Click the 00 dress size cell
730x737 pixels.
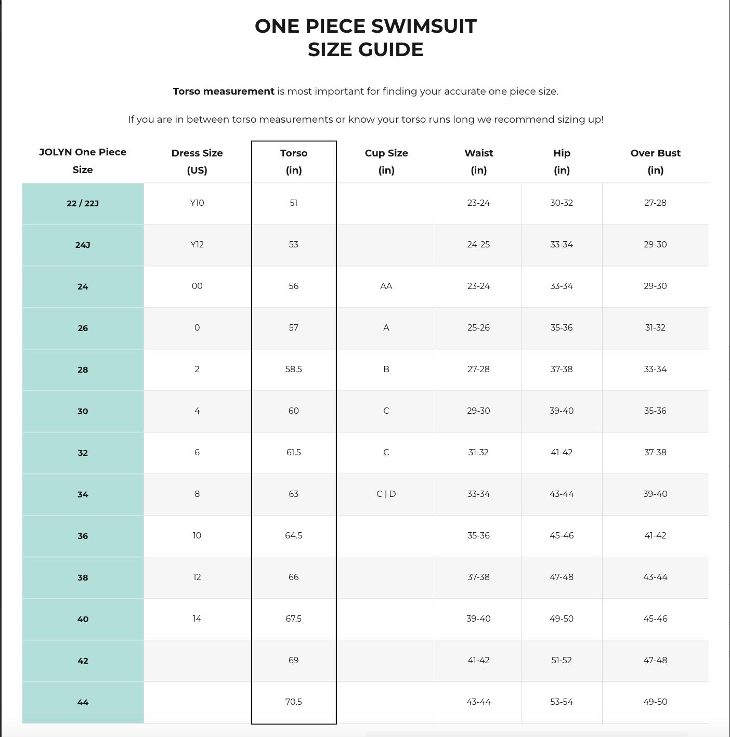click(197, 286)
